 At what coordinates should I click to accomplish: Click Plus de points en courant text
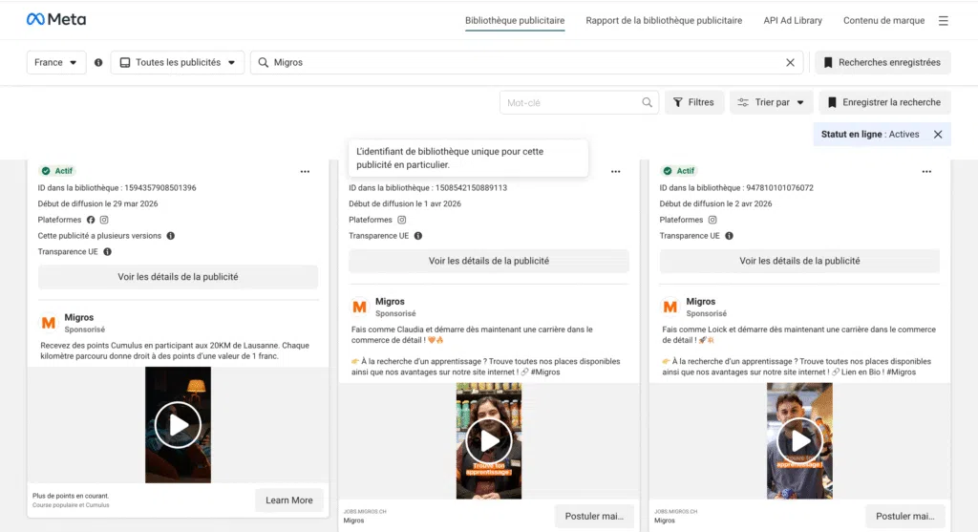click(x=71, y=496)
